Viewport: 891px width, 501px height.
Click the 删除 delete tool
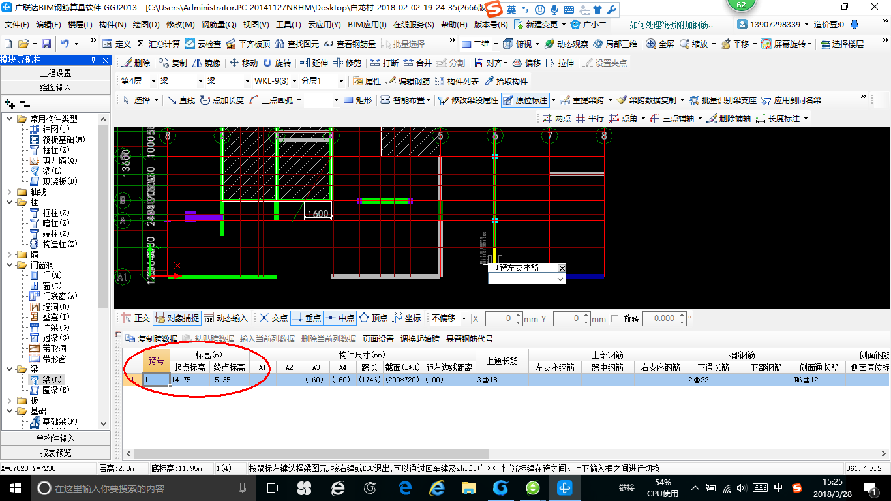pos(136,63)
